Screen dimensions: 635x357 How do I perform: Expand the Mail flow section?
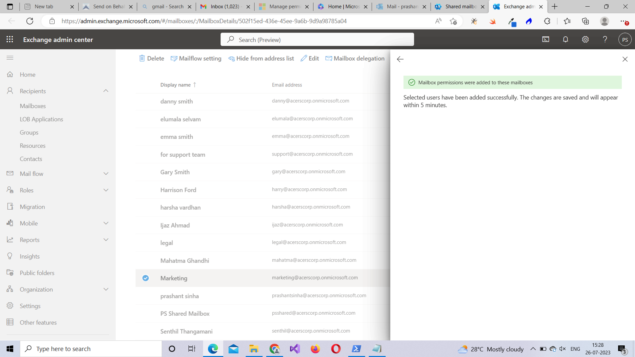pos(105,173)
